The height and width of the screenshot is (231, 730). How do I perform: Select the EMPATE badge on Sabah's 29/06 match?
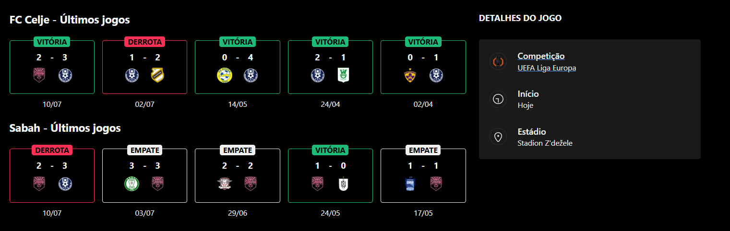(x=237, y=150)
